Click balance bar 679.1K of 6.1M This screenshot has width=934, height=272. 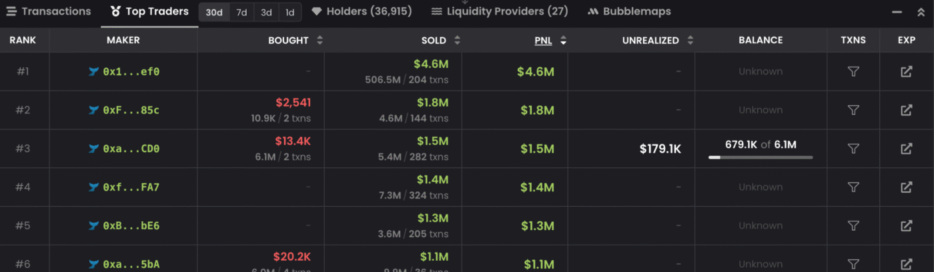761,157
